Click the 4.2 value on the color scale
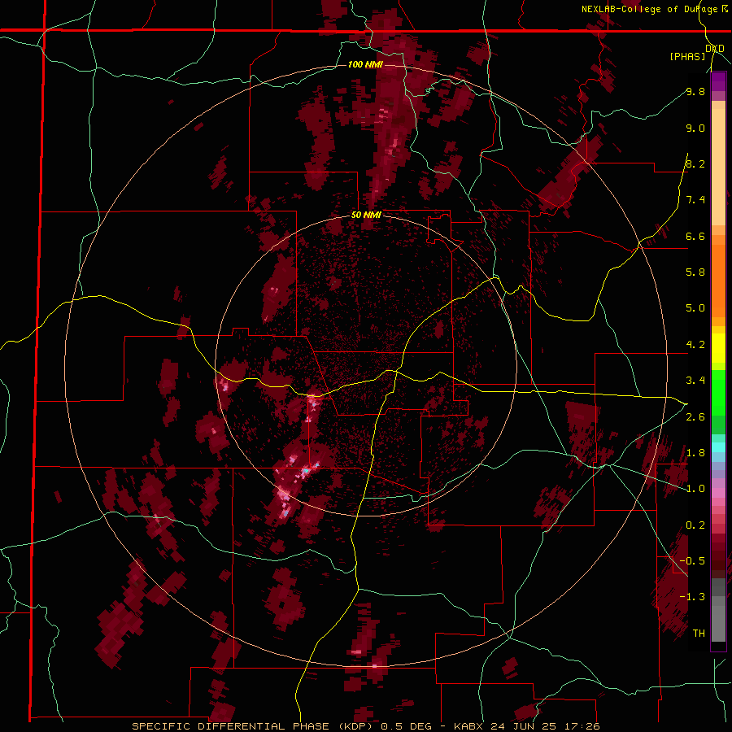732x732 pixels. [695, 345]
